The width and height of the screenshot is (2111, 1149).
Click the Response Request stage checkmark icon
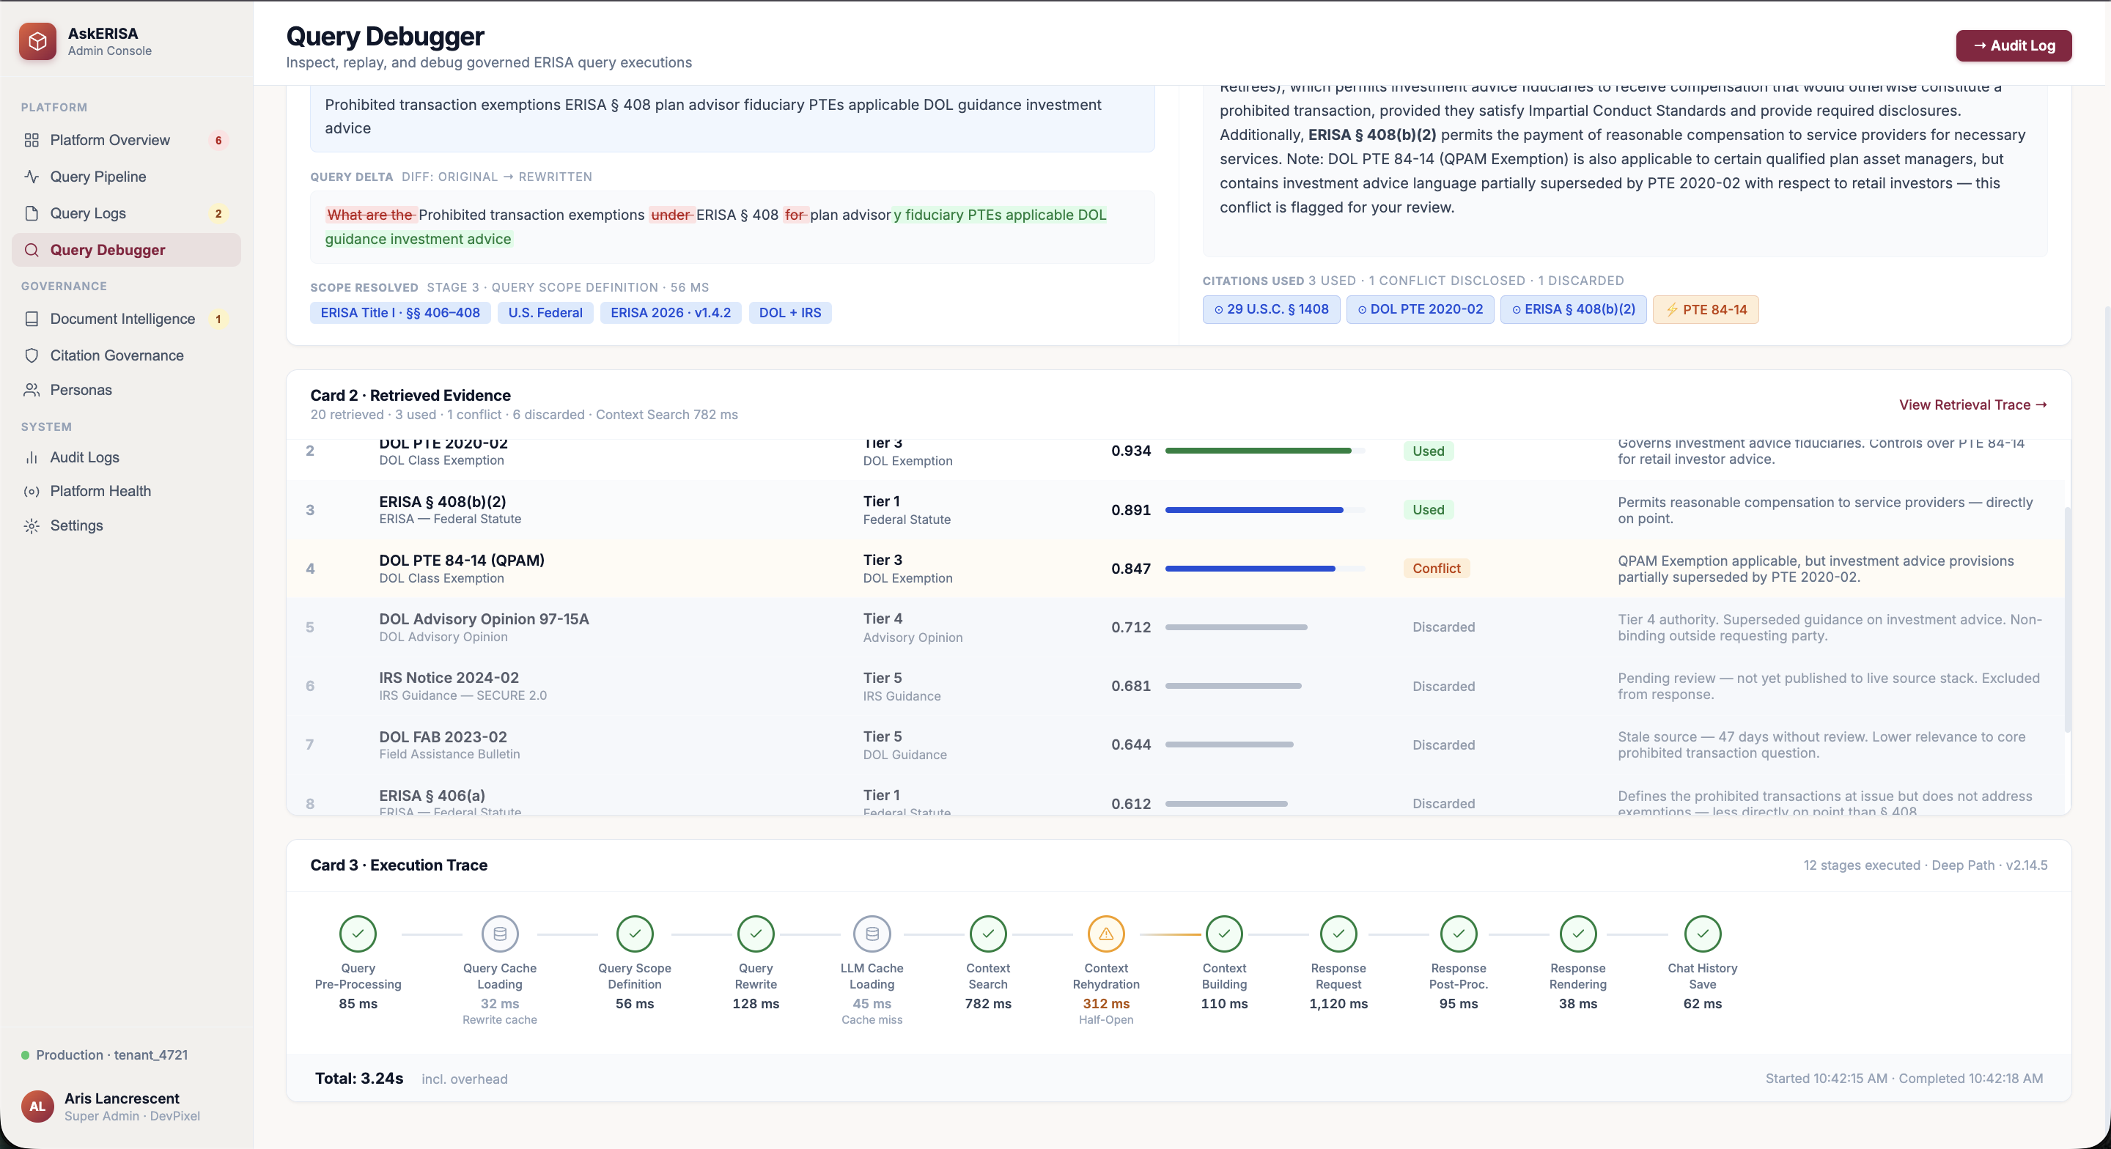(1338, 934)
